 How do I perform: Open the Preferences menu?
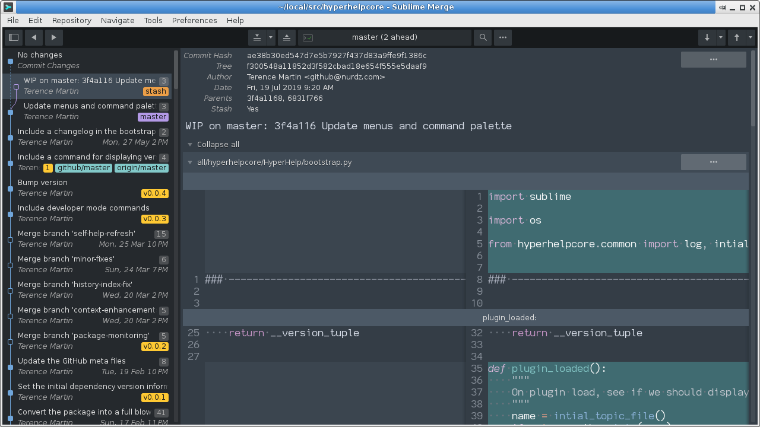(195, 20)
